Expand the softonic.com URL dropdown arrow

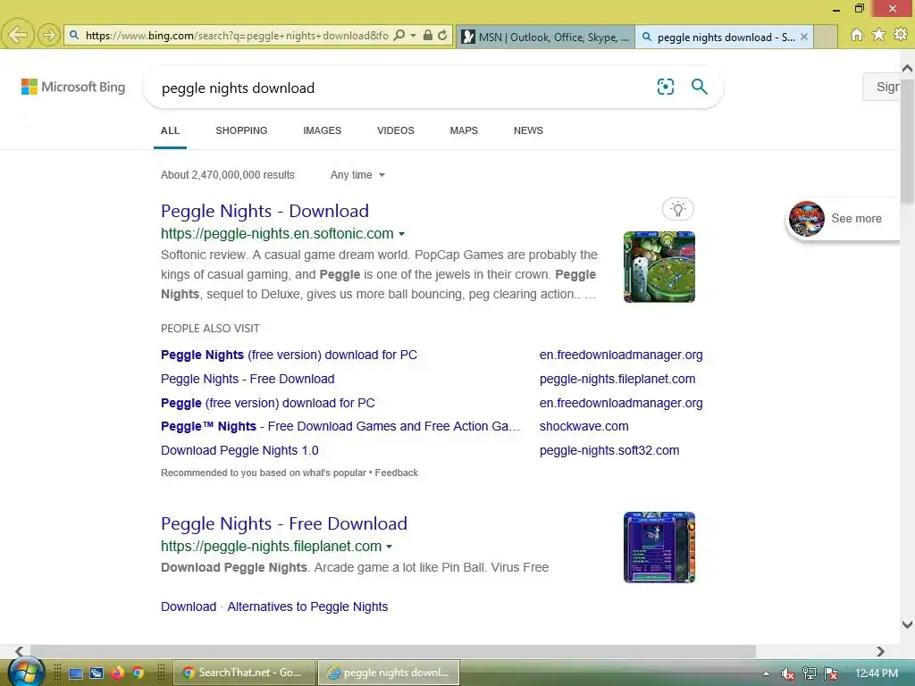pyautogui.click(x=401, y=235)
